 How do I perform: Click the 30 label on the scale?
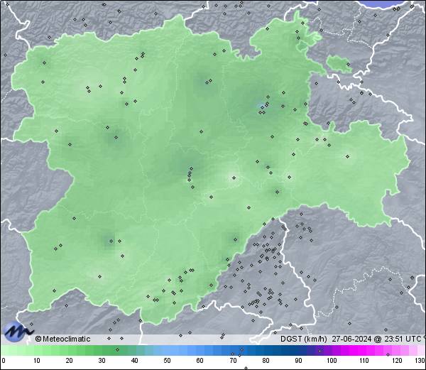click(102, 361)
